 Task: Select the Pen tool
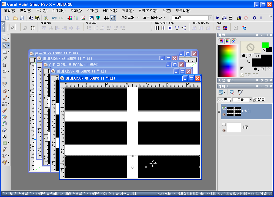click(5, 149)
